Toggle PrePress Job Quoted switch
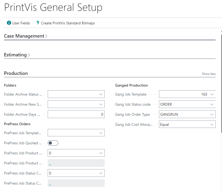 pos(53,143)
